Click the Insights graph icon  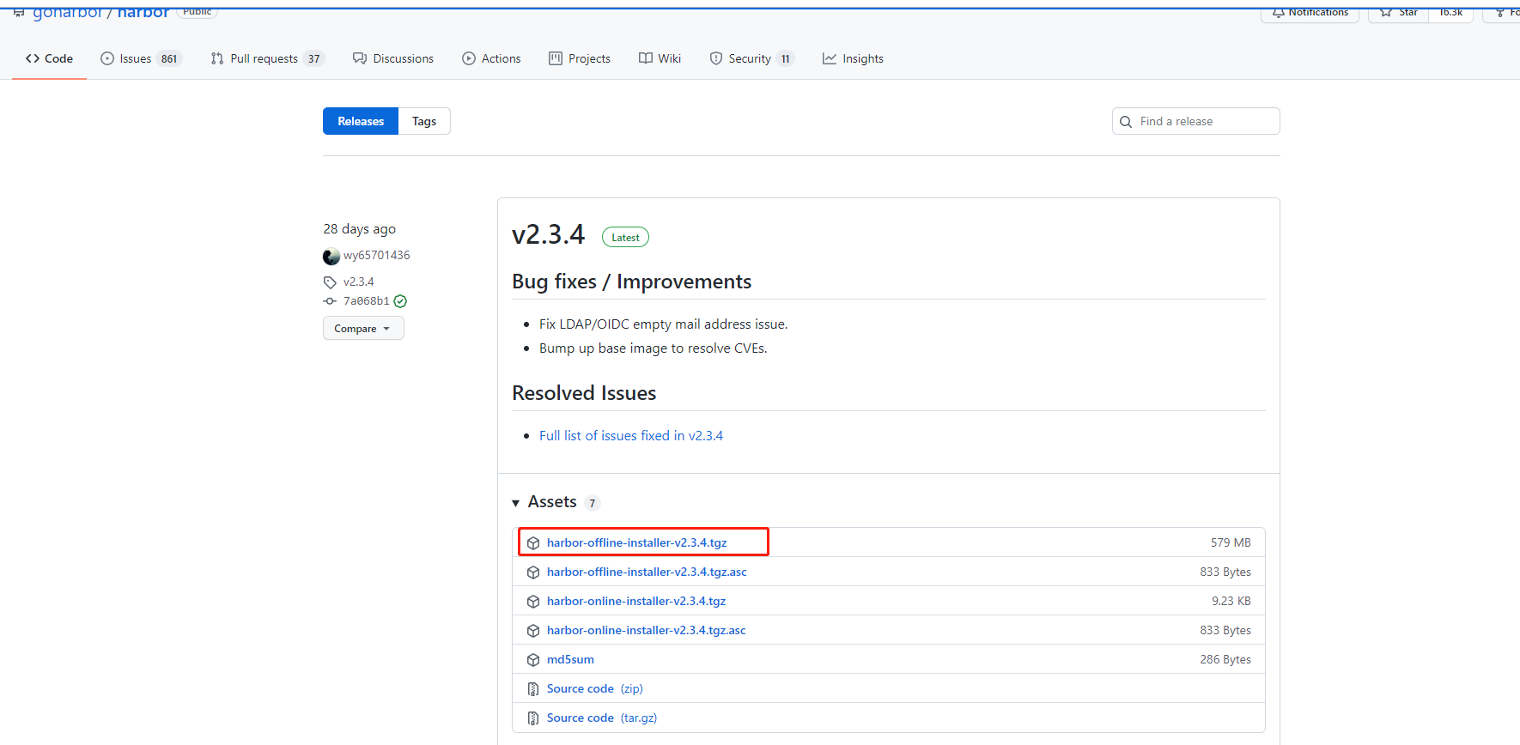[x=829, y=58]
